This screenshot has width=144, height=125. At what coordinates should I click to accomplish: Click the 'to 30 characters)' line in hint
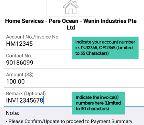[x=92, y=108]
